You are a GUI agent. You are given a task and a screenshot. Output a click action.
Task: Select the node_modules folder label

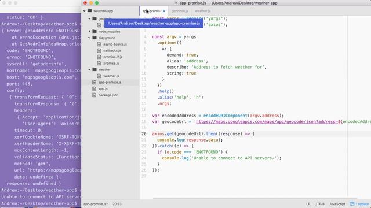coord(110,31)
